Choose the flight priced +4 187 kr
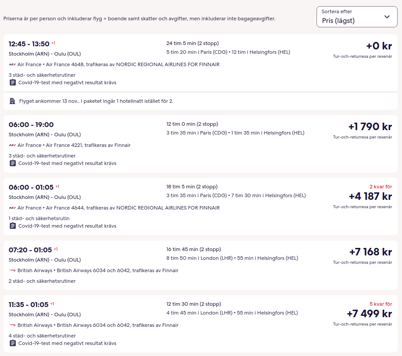402x356 pixels. click(x=370, y=196)
